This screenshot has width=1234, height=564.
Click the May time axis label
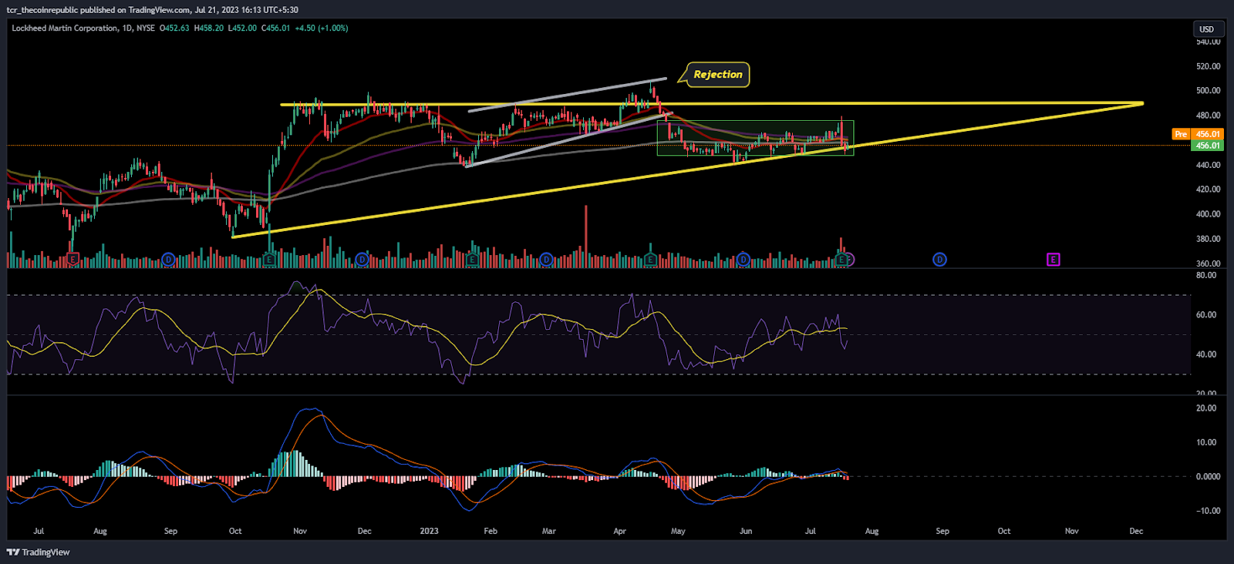tap(678, 531)
